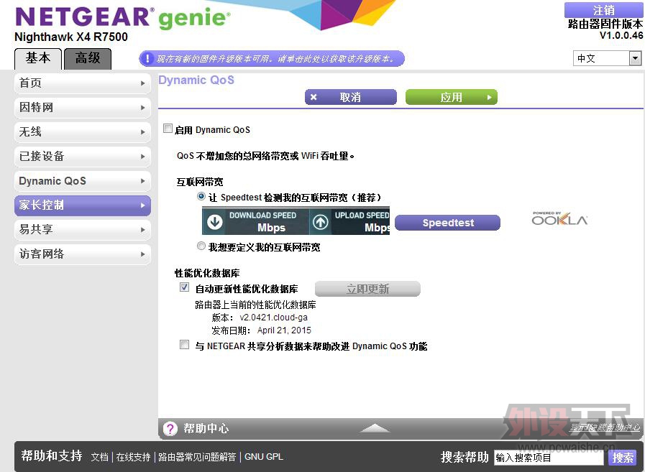Click the firmware version V1.0.0.46 text
The width and height of the screenshot is (645, 472).
(x=621, y=35)
